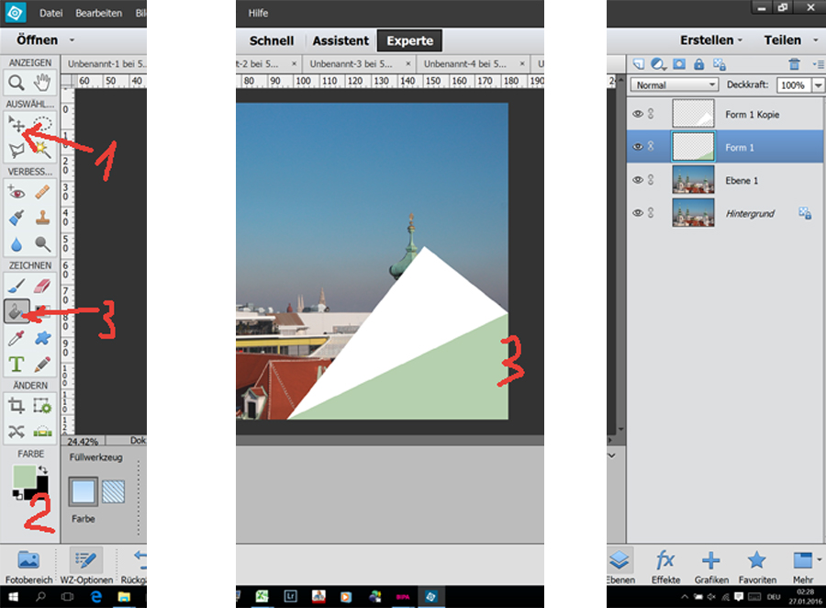Select the Pencil tool
Image resolution: width=826 pixels, height=608 pixels.
(x=42, y=364)
